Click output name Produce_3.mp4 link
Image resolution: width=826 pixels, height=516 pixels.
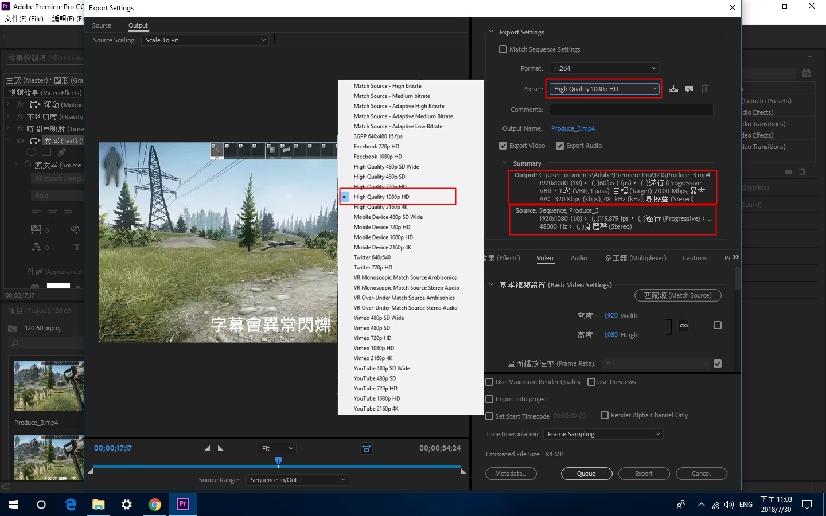click(x=572, y=128)
